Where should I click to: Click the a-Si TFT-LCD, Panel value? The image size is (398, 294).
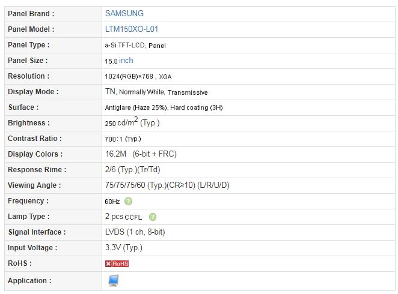135,46
